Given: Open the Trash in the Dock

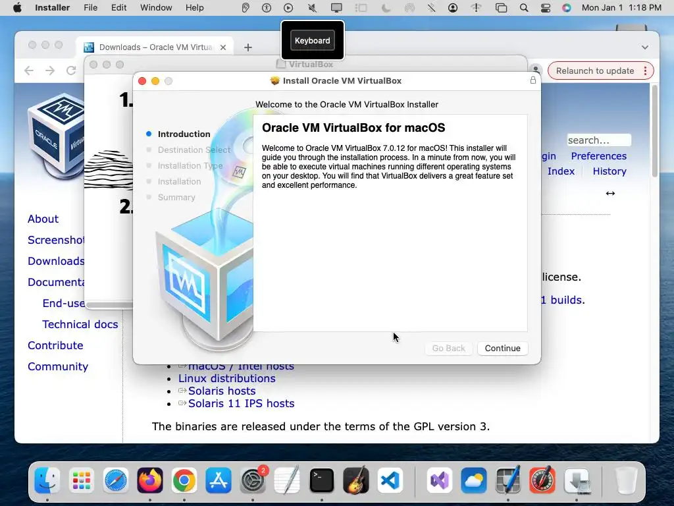Looking at the screenshot, I should click(x=626, y=480).
